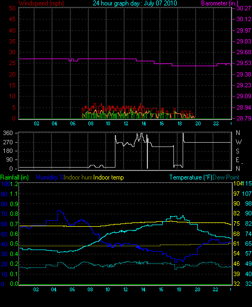
Task: Click the S compass letter beside the direction graph
Action: [x=237, y=151]
